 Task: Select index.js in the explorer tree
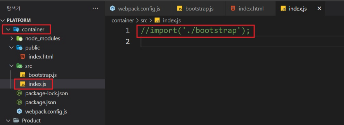37,84
